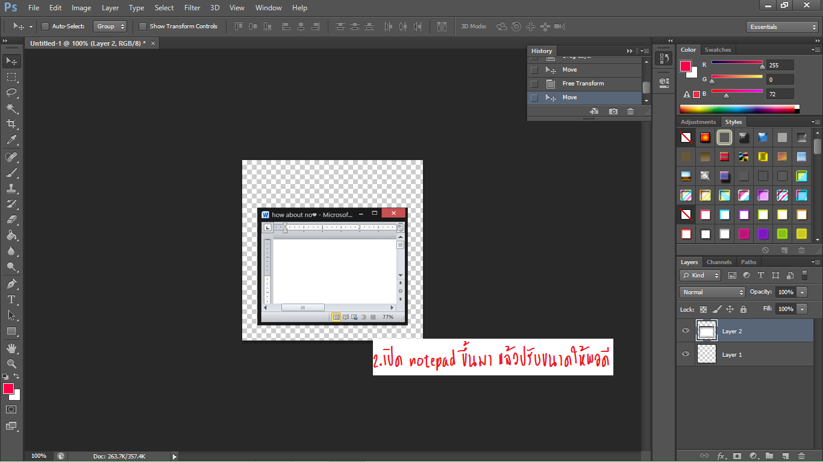Image resolution: width=823 pixels, height=462 pixels.
Task: Switch to the Swatches tab
Action: (718, 50)
